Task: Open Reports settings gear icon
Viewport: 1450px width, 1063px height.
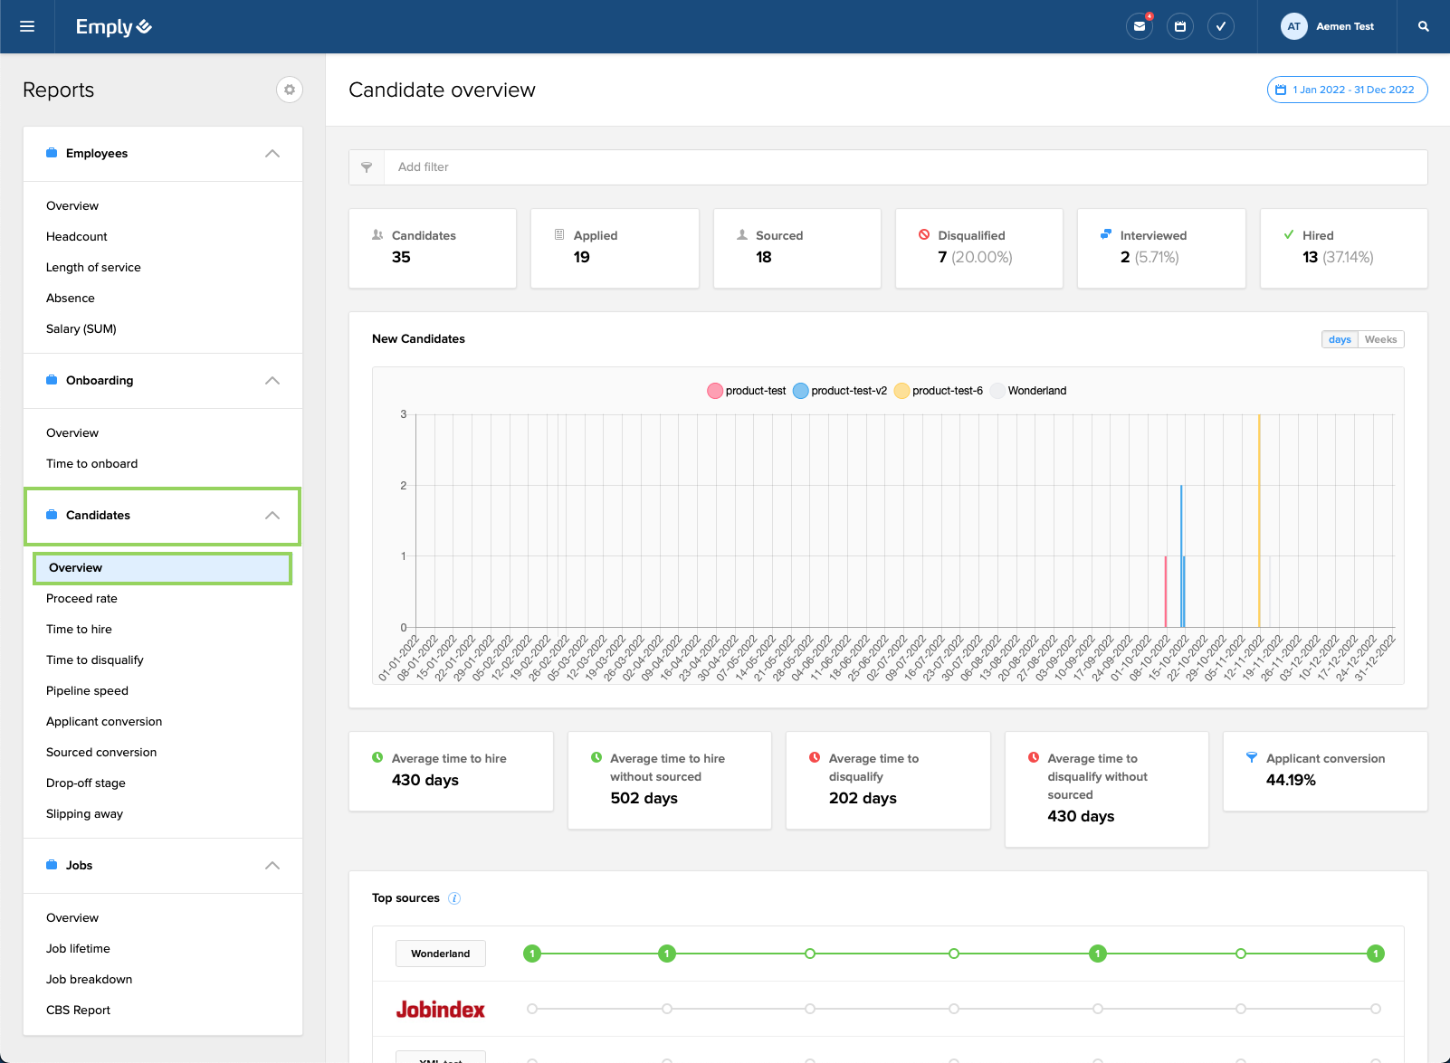Action: (x=290, y=90)
